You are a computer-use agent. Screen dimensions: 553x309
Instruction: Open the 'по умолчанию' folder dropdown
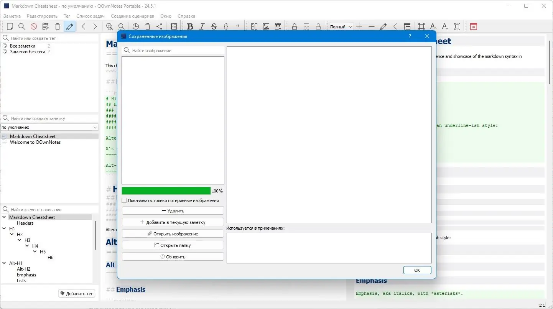coord(49,127)
